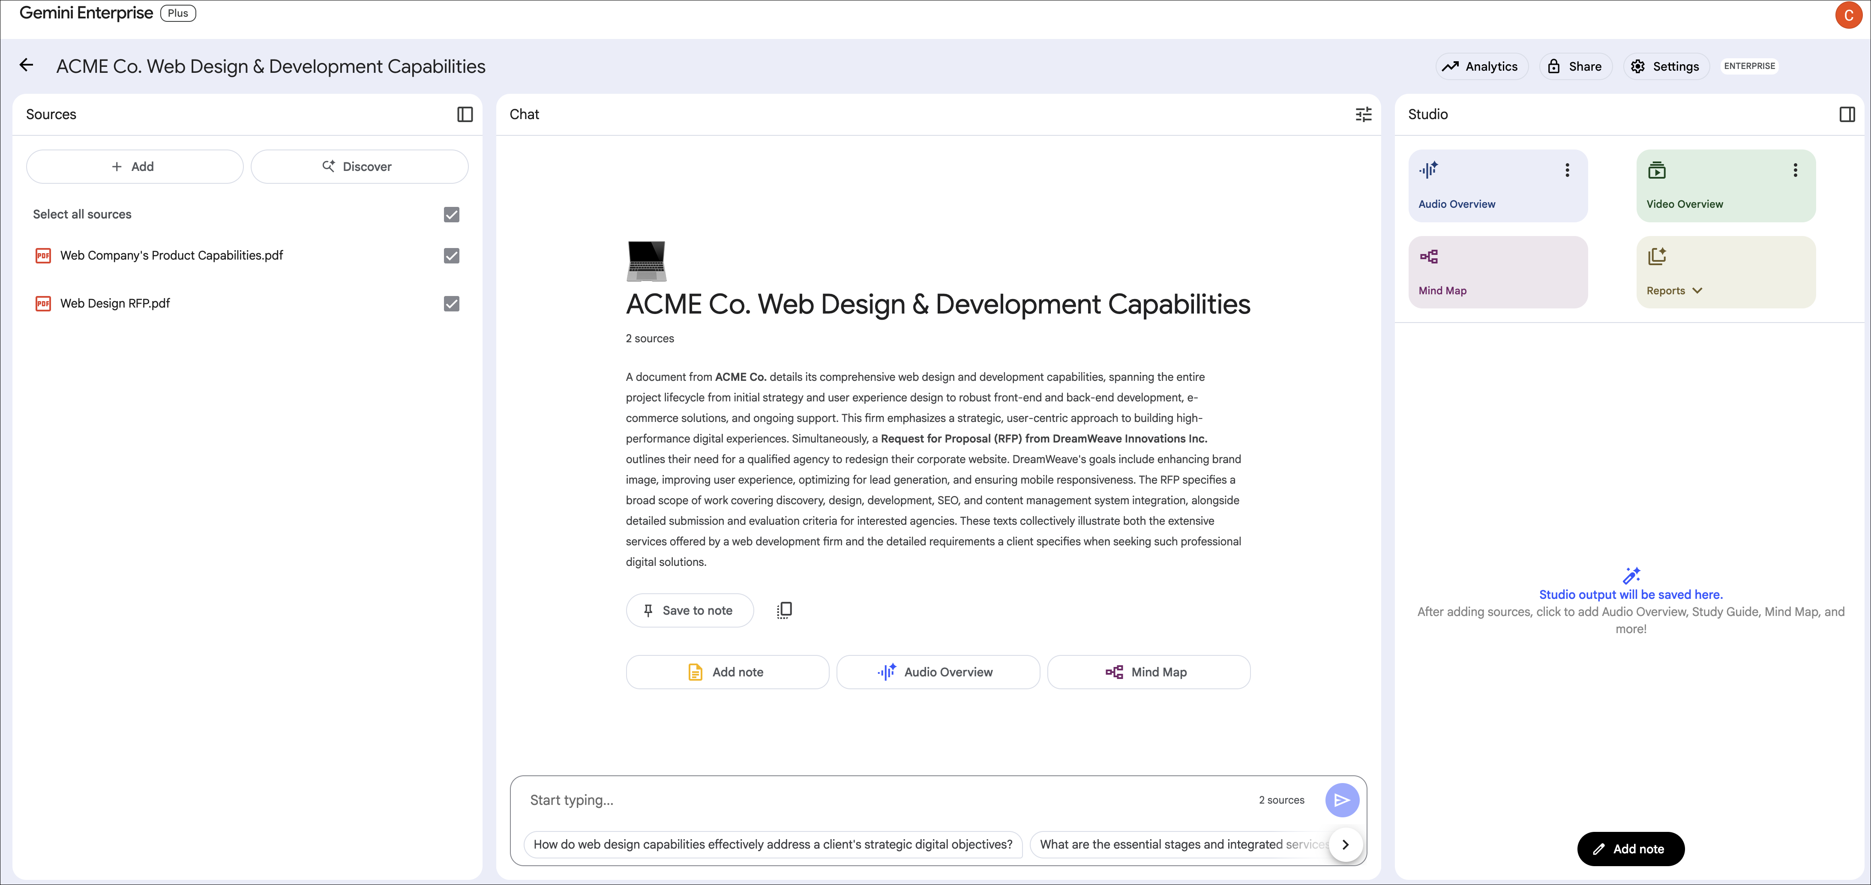Viewport: 1871px width, 885px height.
Task: Share this notebook
Action: coord(1574,66)
